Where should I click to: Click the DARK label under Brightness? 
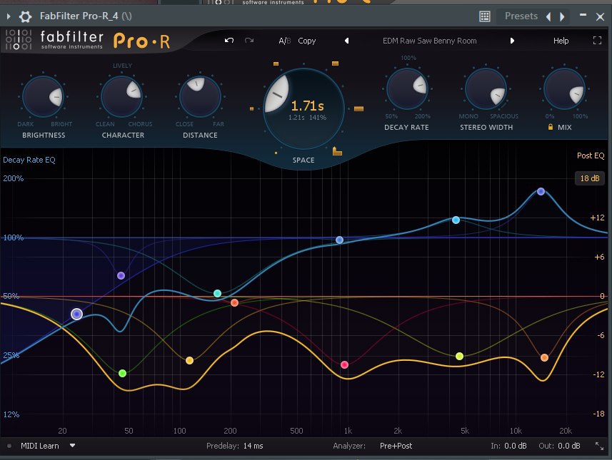coord(26,124)
